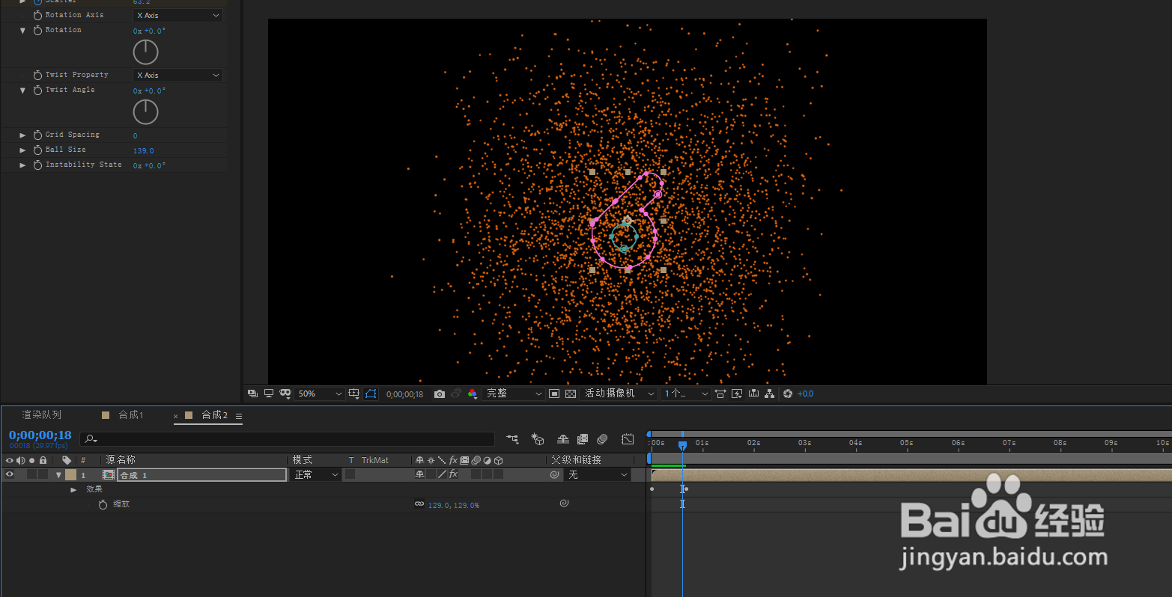
Task: Enable frame blending for the composition
Action: pyautogui.click(x=583, y=439)
